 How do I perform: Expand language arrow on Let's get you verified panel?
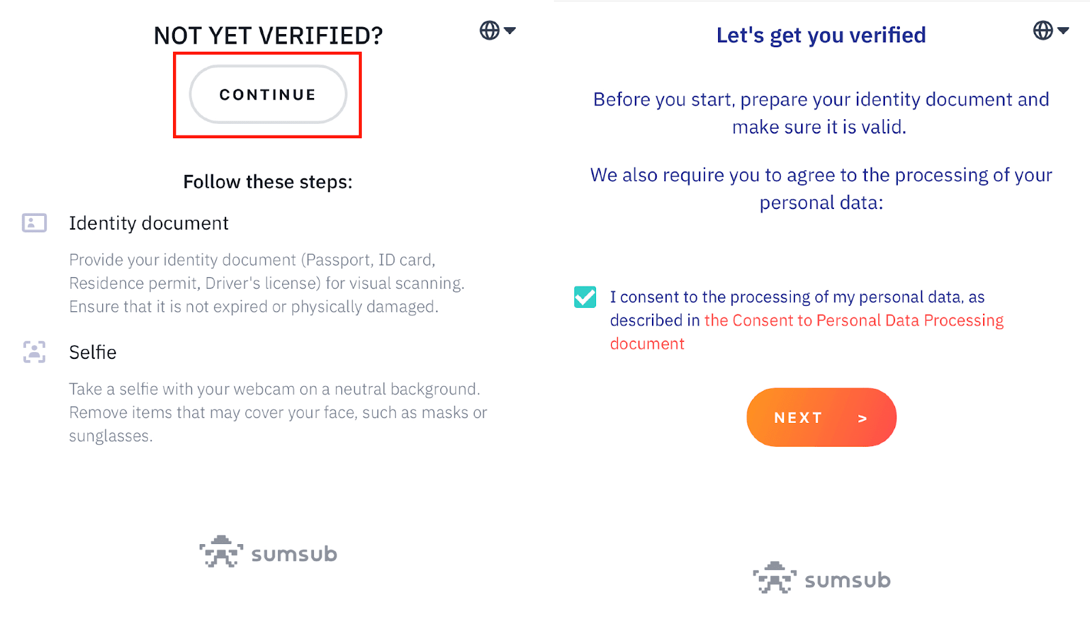[x=1063, y=31]
